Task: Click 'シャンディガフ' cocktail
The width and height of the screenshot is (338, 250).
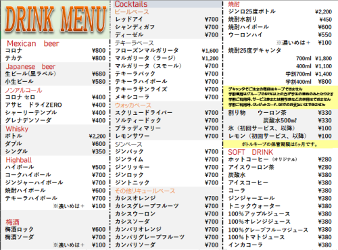Action: click(135, 27)
